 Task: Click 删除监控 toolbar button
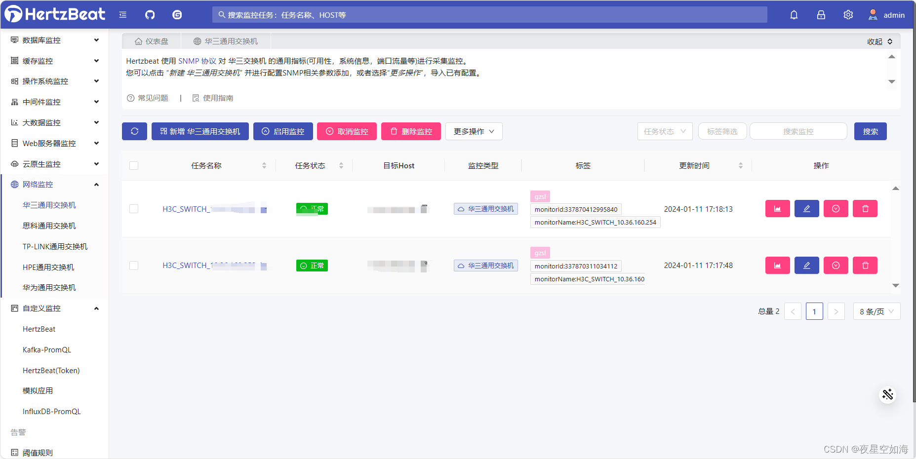point(411,131)
